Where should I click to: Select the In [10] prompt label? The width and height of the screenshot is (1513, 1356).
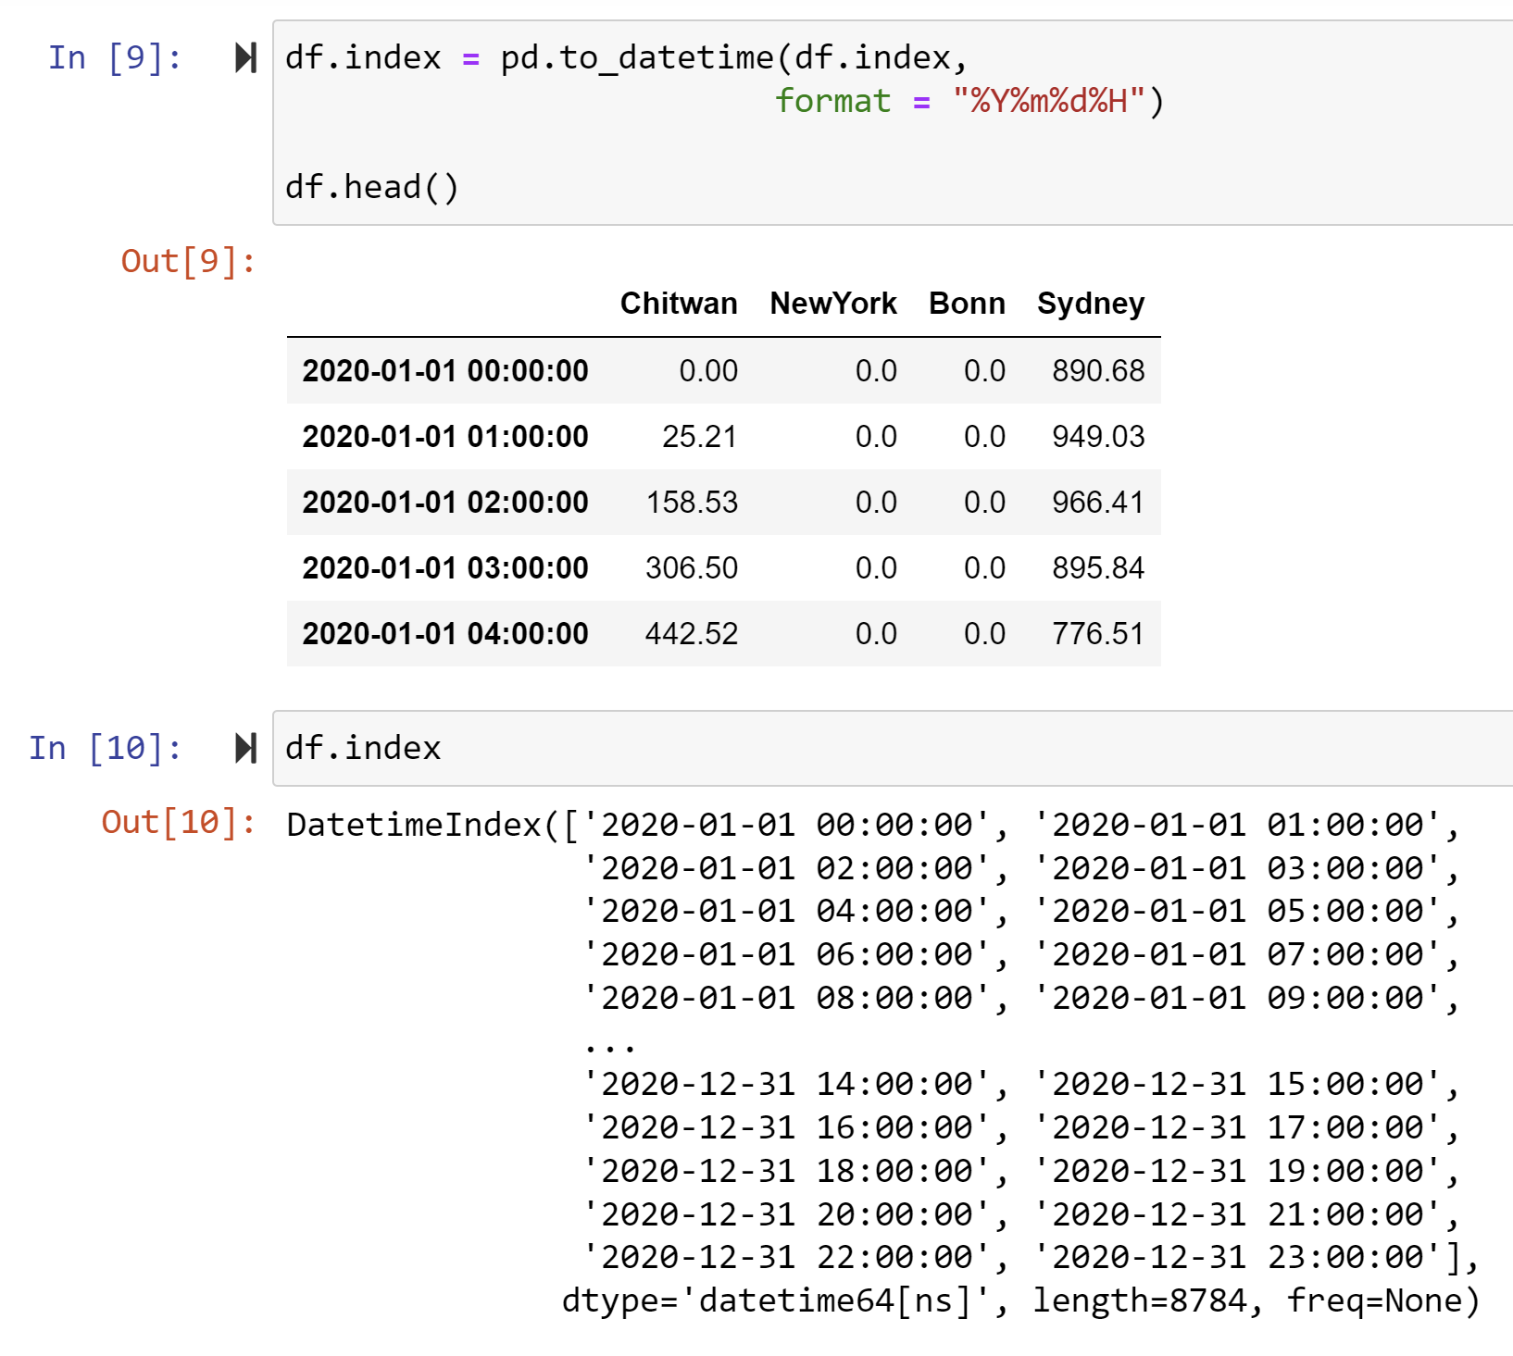(x=105, y=748)
